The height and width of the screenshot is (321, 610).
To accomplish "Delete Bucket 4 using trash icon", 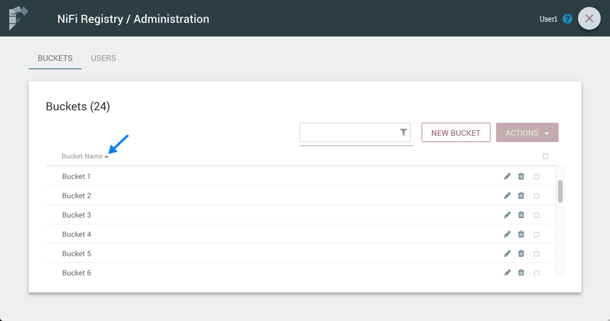I will (521, 234).
